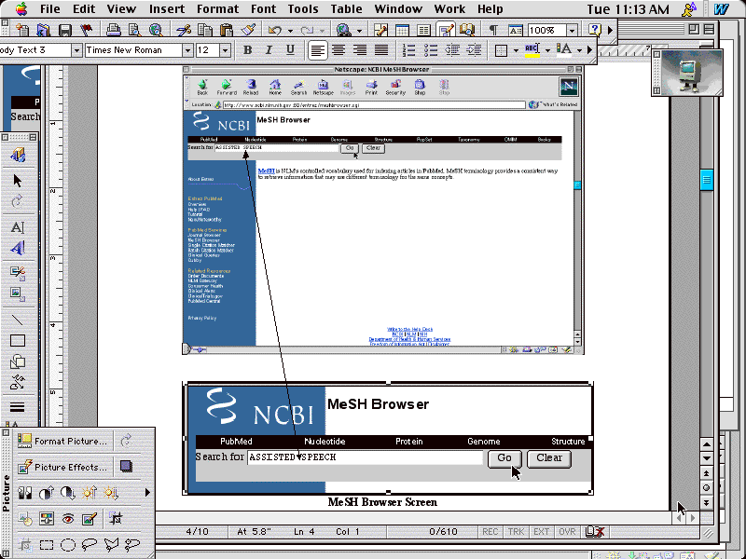Image resolution: width=746 pixels, height=559 pixels.
Task: Click the Paste clipboard icon
Action: pos(227,31)
